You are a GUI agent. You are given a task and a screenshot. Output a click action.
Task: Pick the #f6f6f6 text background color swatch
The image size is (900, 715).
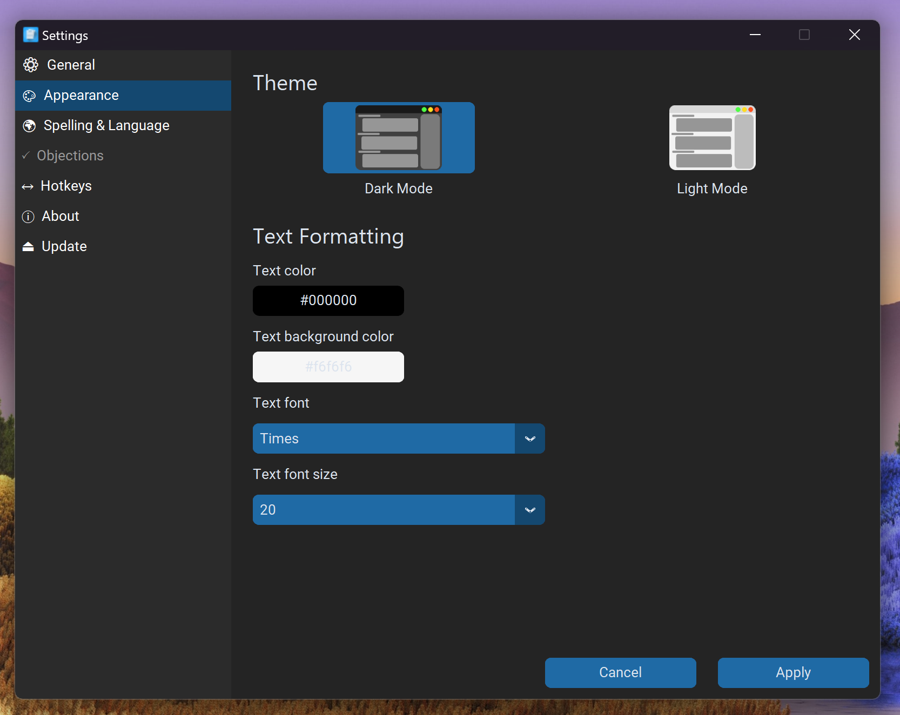click(x=328, y=367)
